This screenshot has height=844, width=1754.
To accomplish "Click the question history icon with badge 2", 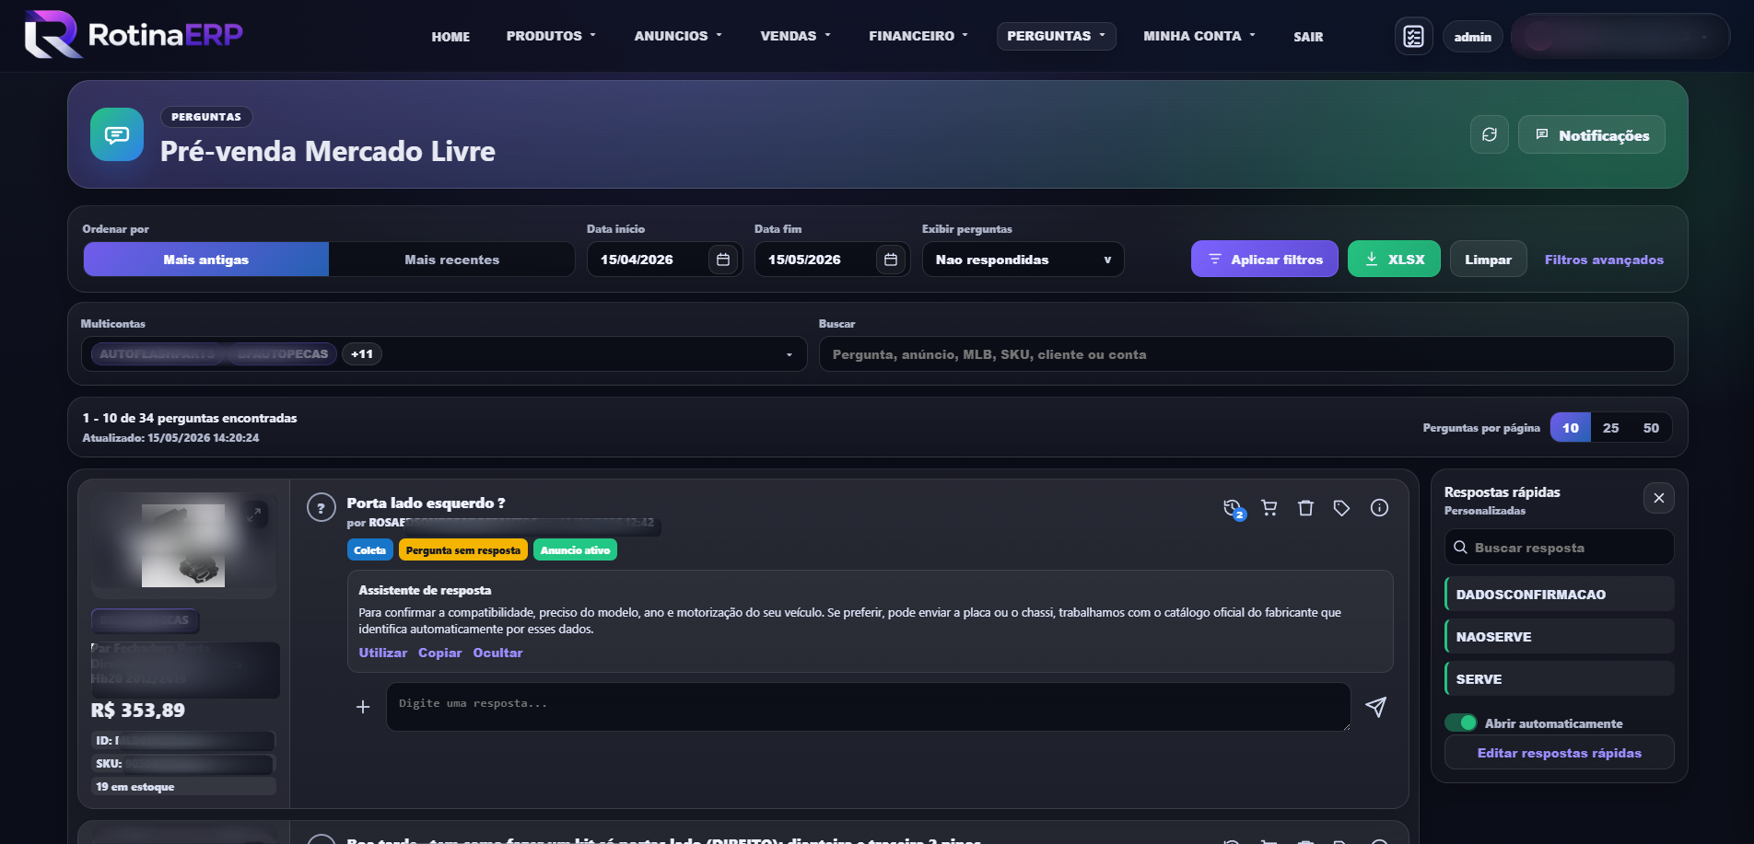I will tap(1233, 508).
